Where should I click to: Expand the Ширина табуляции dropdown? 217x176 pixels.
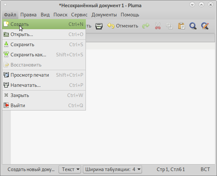coord(112,169)
